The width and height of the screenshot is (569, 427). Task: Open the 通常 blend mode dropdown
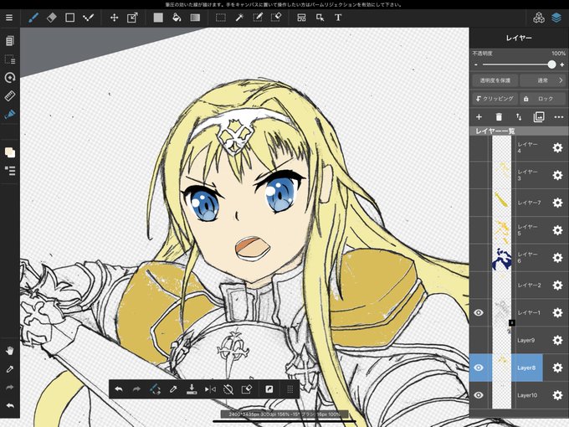[543, 80]
